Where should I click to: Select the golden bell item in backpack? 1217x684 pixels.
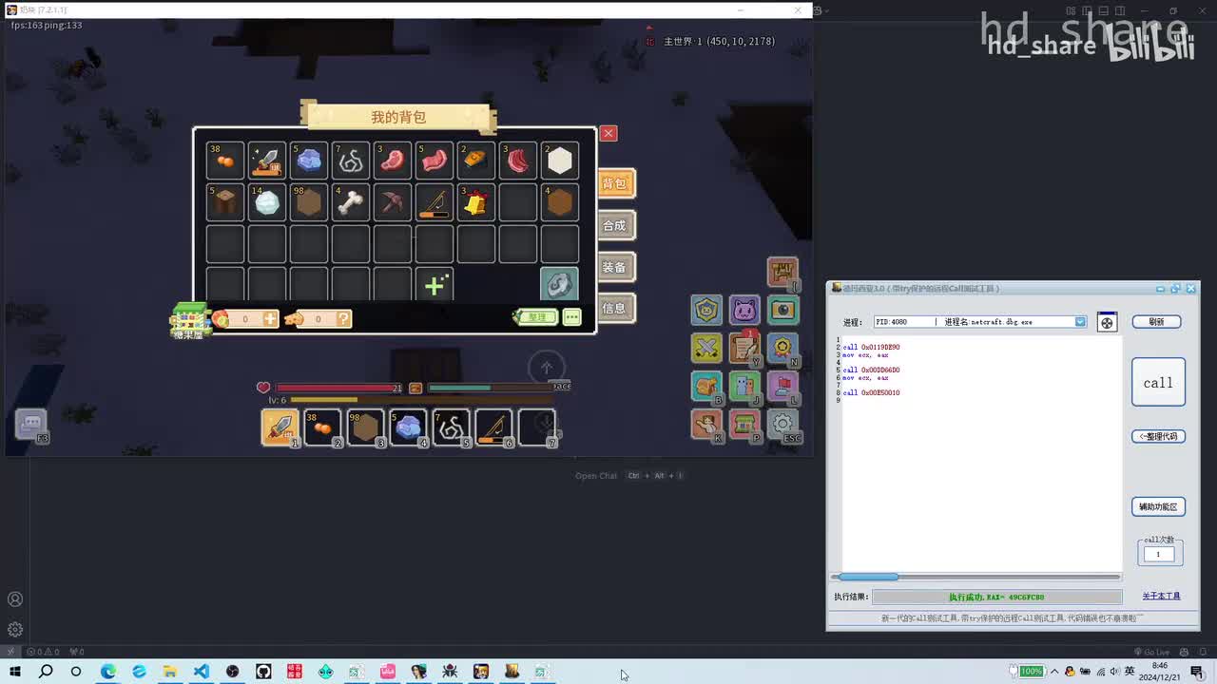click(476, 202)
